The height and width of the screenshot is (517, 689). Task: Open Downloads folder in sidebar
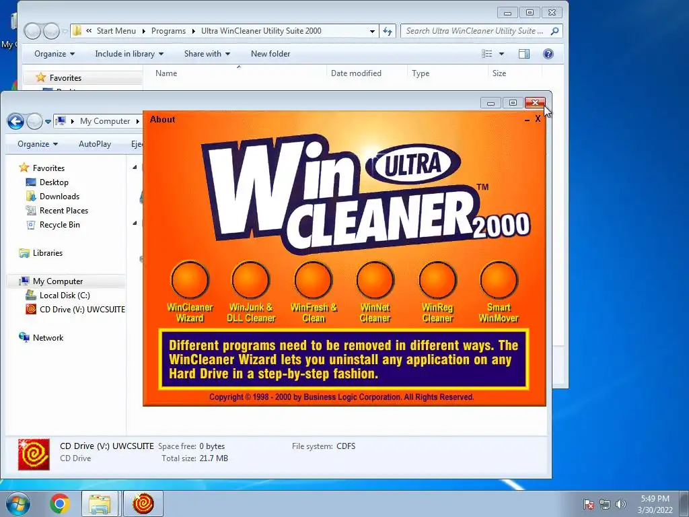tap(59, 196)
